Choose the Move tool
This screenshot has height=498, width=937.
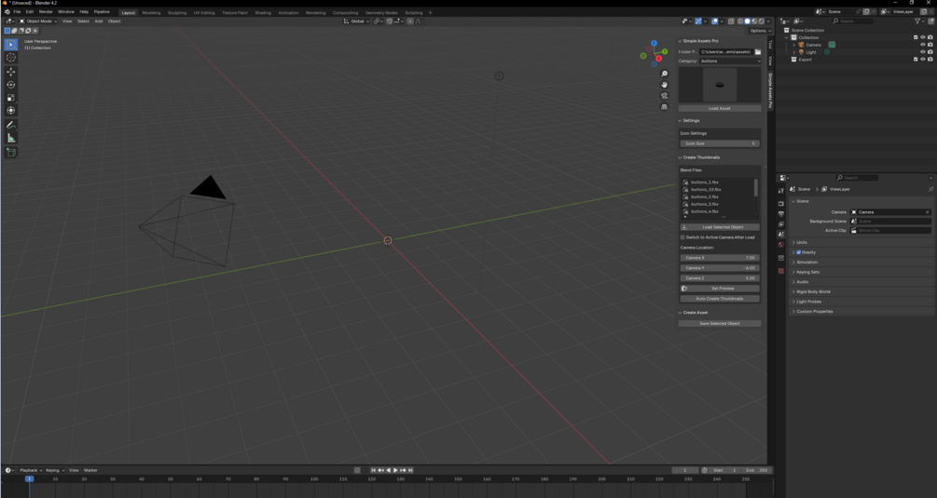coord(11,73)
